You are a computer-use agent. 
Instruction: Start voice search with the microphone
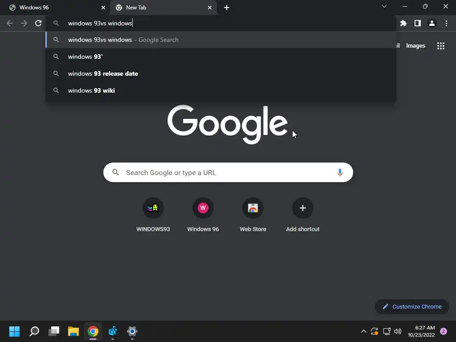[340, 172]
